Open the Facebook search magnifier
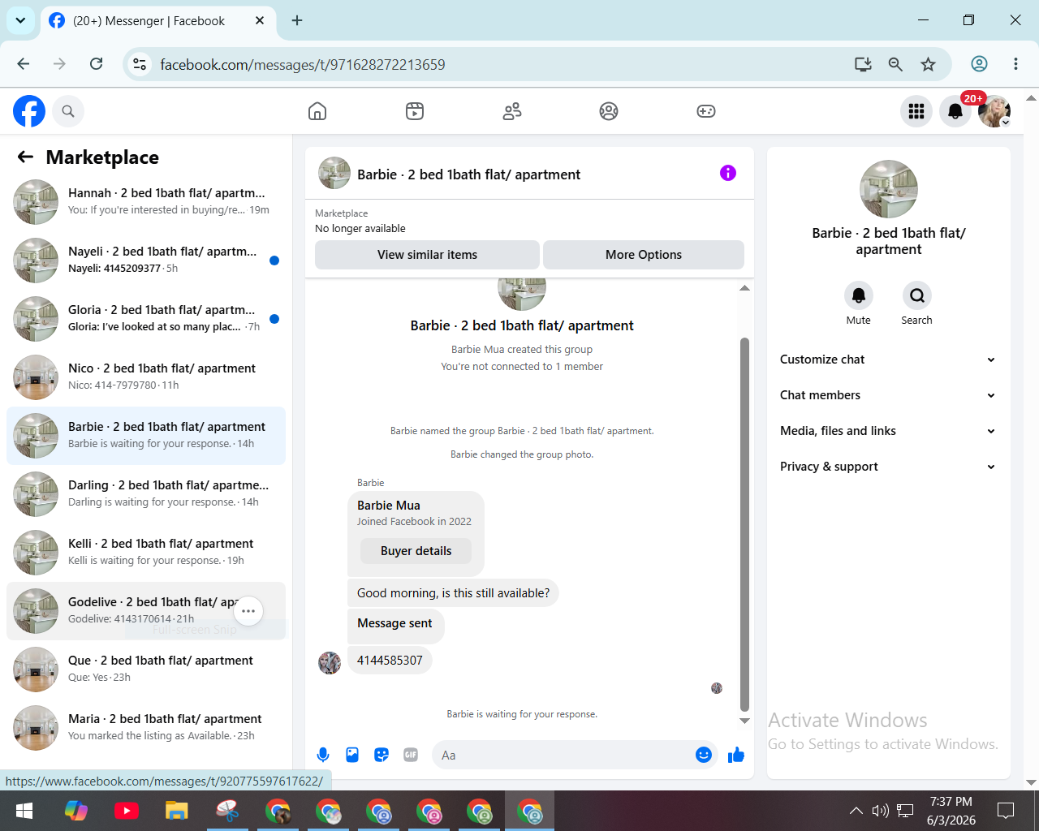This screenshot has width=1039, height=831. coord(68,111)
